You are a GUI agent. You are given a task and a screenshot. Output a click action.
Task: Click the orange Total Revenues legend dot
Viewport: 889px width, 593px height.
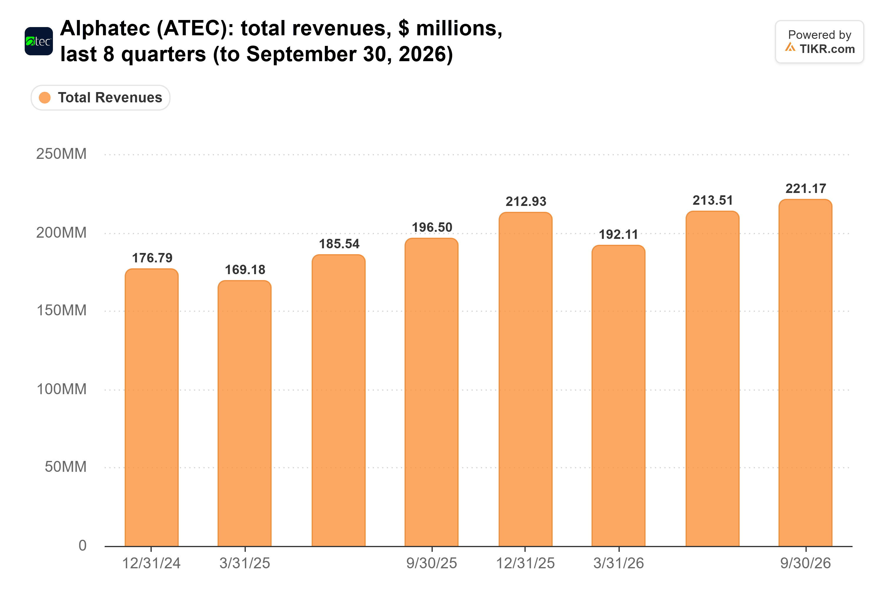45,98
